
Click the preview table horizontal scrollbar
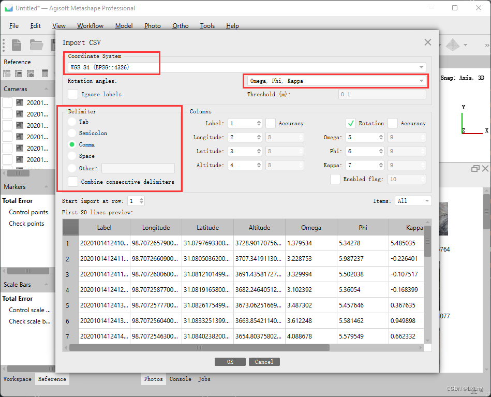click(199, 347)
